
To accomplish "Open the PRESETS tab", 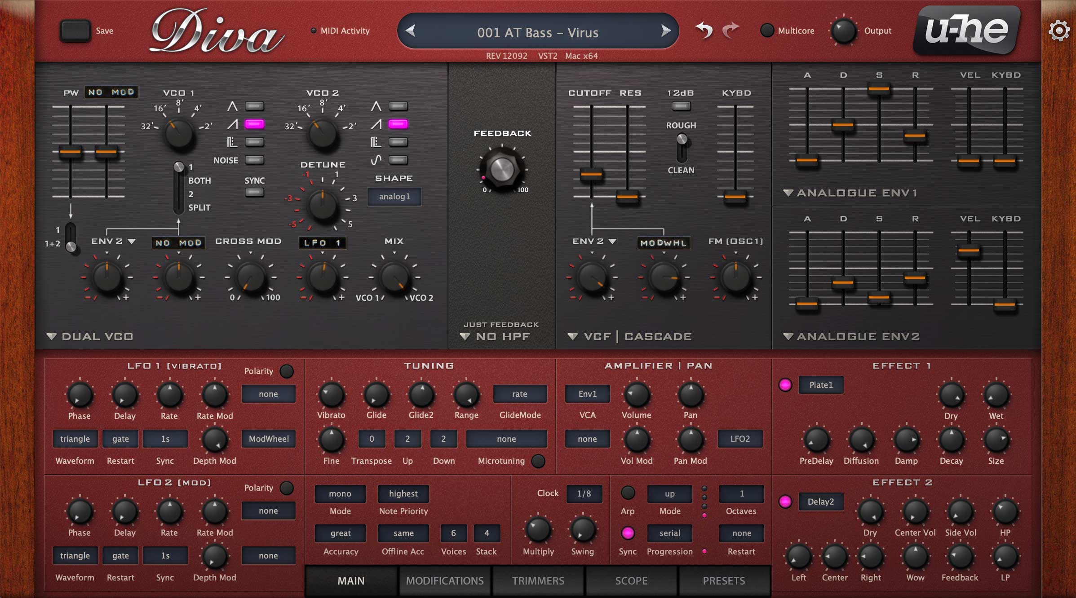I will pos(724,581).
